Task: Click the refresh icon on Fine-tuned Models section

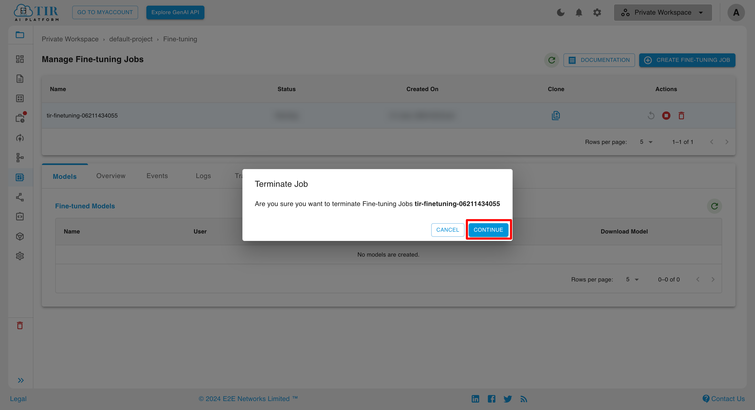Action: (714, 206)
